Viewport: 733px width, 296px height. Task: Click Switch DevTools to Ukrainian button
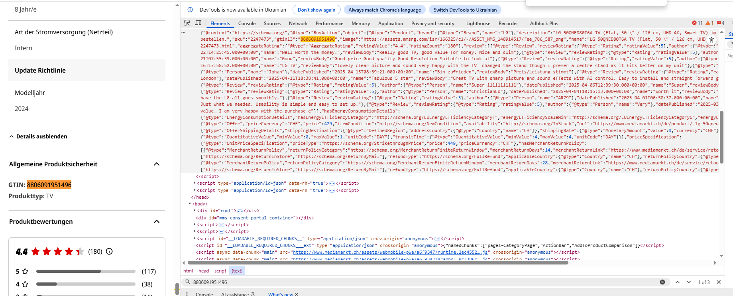pyautogui.click(x=465, y=10)
